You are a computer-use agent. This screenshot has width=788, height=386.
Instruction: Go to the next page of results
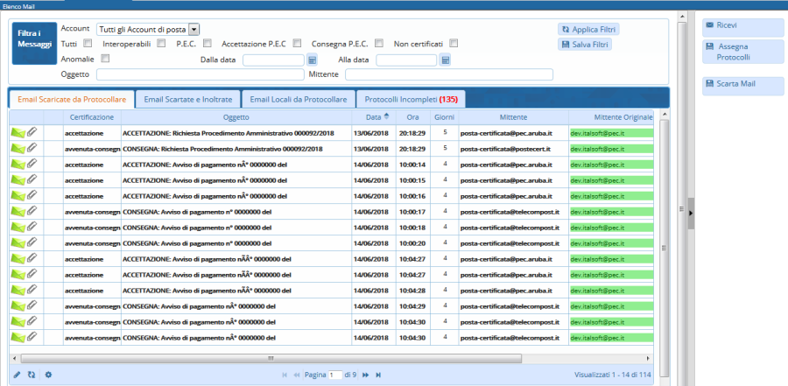[365, 375]
